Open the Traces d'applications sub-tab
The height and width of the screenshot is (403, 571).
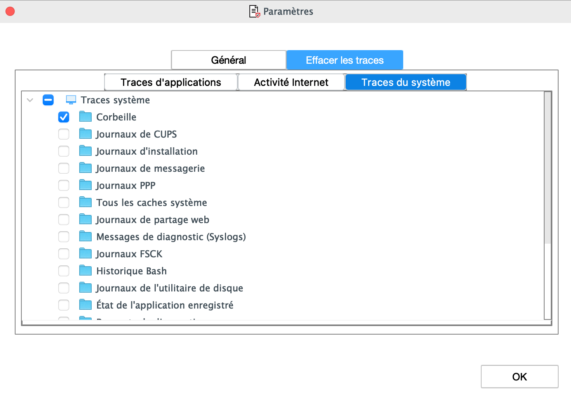(x=171, y=82)
